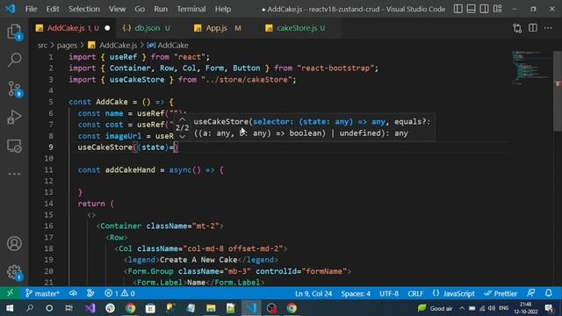Open the Run and Debug view
Viewport: 562px width, 316px height.
pos(14,117)
